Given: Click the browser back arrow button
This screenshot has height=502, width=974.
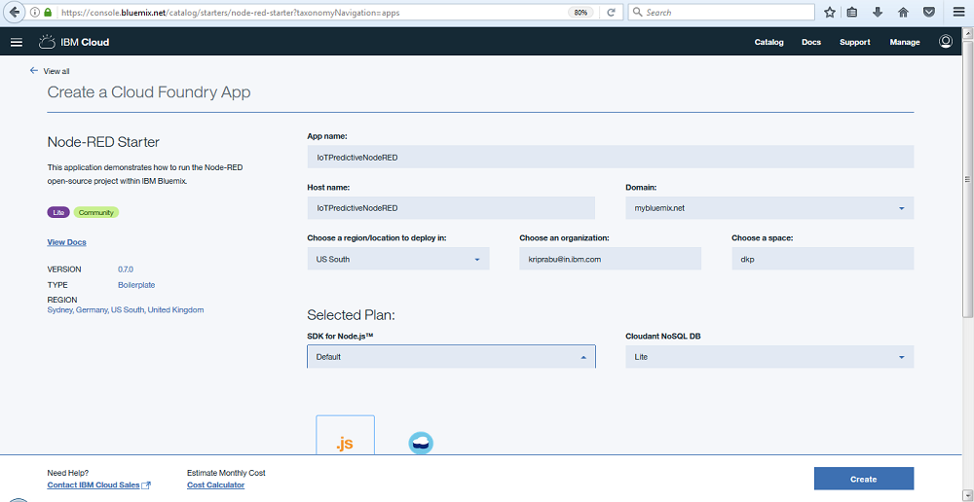Looking at the screenshot, I should [14, 12].
